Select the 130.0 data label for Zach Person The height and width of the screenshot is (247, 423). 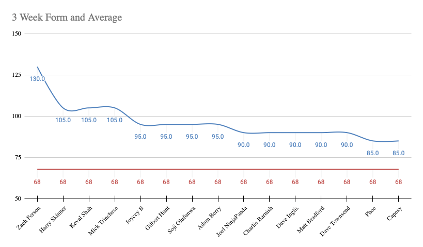click(x=37, y=79)
